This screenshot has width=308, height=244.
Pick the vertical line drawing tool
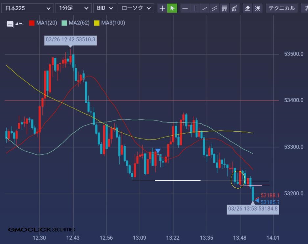195,8
